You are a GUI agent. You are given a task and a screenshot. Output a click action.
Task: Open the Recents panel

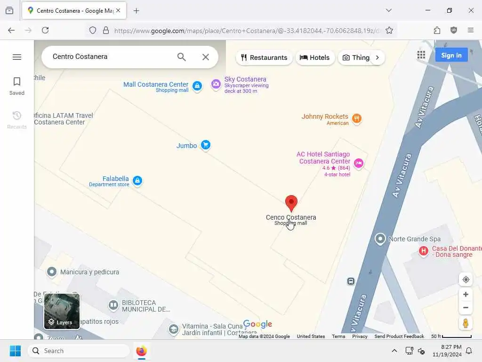click(x=17, y=120)
